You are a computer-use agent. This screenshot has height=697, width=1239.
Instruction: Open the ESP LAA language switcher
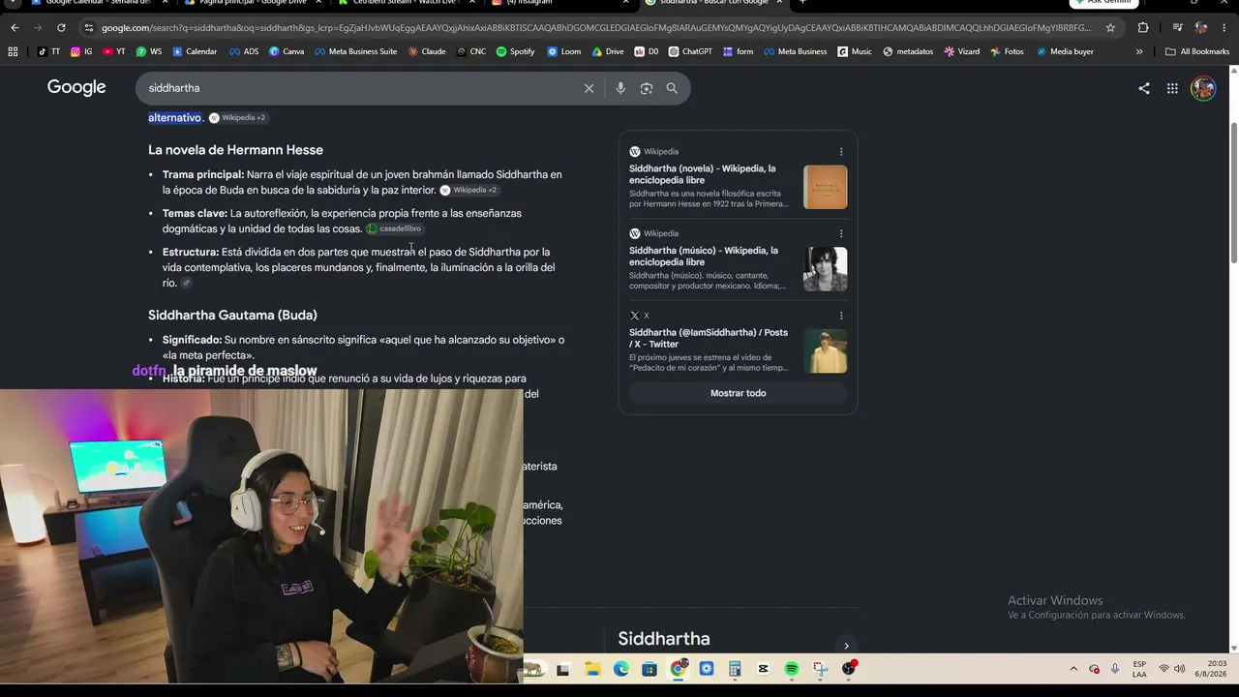(1139, 669)
